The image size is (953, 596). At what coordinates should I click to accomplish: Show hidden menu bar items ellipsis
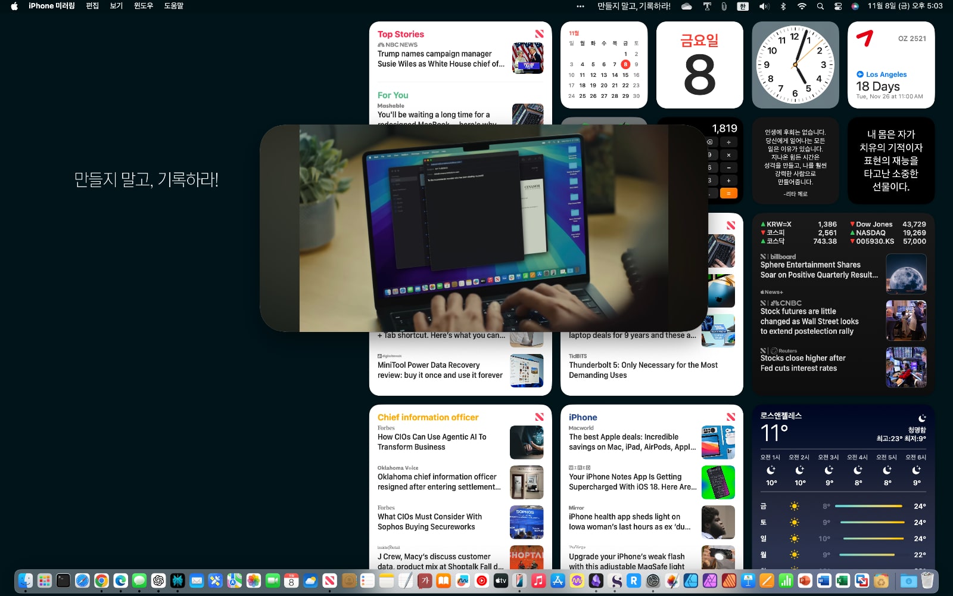pyautogui.click(x=580, y=6)
